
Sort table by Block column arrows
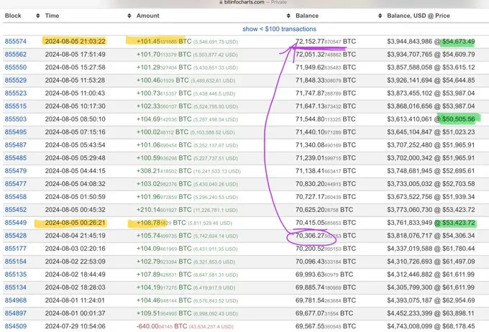click(37, 16)
